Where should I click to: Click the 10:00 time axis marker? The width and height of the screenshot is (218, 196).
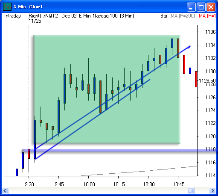coord(89,184)
